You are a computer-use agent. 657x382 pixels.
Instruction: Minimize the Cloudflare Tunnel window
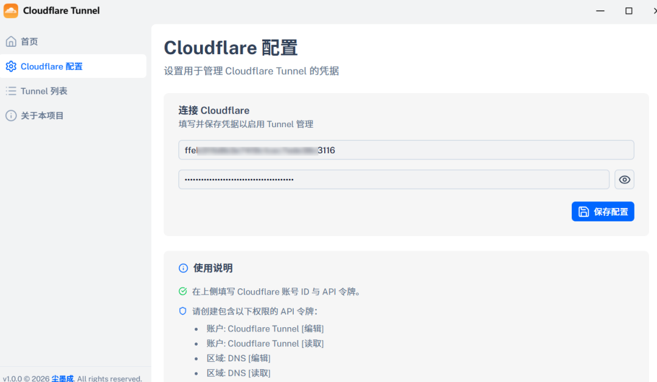(600, 11)
